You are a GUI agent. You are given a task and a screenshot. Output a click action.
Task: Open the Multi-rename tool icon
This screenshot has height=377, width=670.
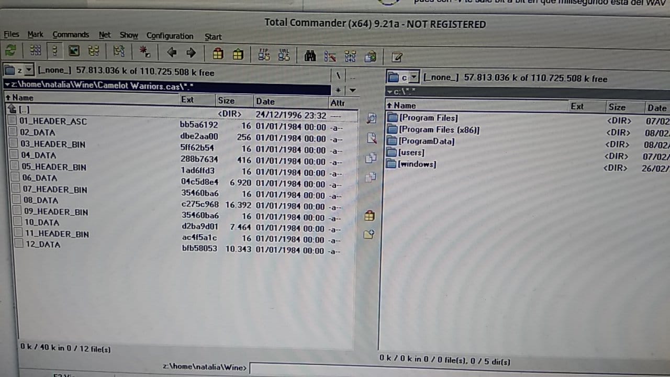click(330, 56)
